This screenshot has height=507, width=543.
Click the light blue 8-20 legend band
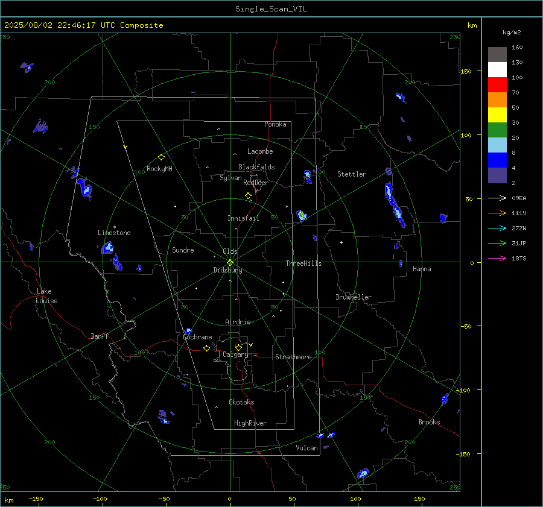pos(497,145)
